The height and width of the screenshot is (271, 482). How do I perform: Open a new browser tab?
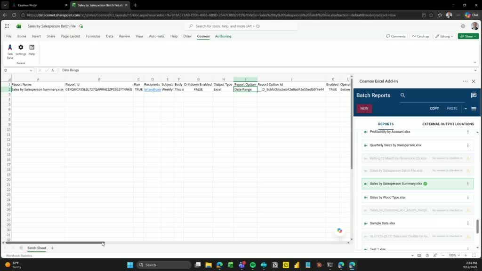click(135, 5)
